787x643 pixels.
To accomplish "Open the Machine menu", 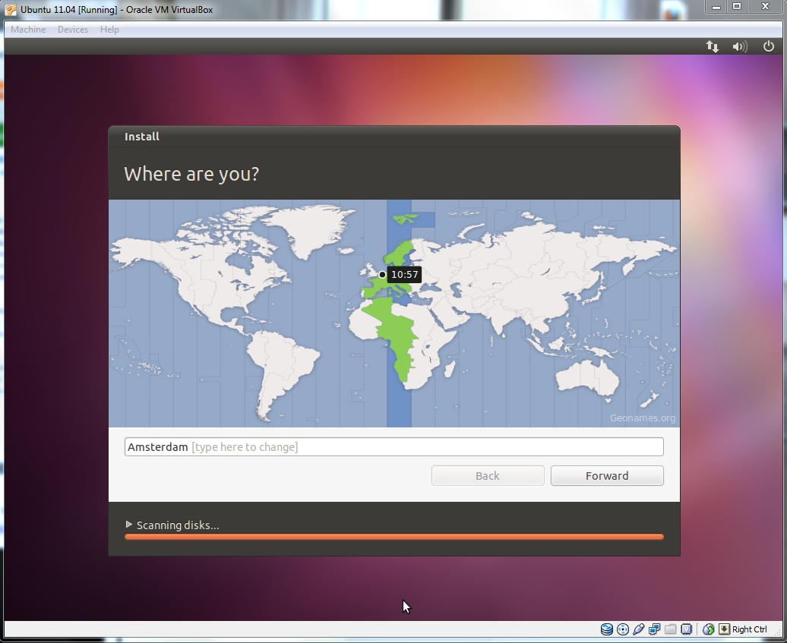I will tap(28, 30).
